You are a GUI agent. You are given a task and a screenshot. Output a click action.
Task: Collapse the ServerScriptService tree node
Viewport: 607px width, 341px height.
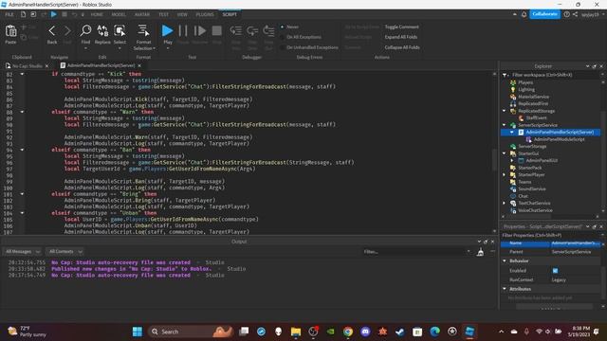click(x=505, y=125)
